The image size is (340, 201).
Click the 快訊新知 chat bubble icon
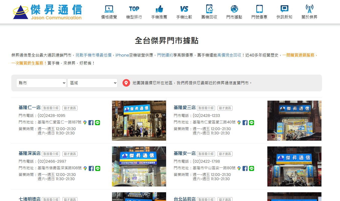pos(284,9)
